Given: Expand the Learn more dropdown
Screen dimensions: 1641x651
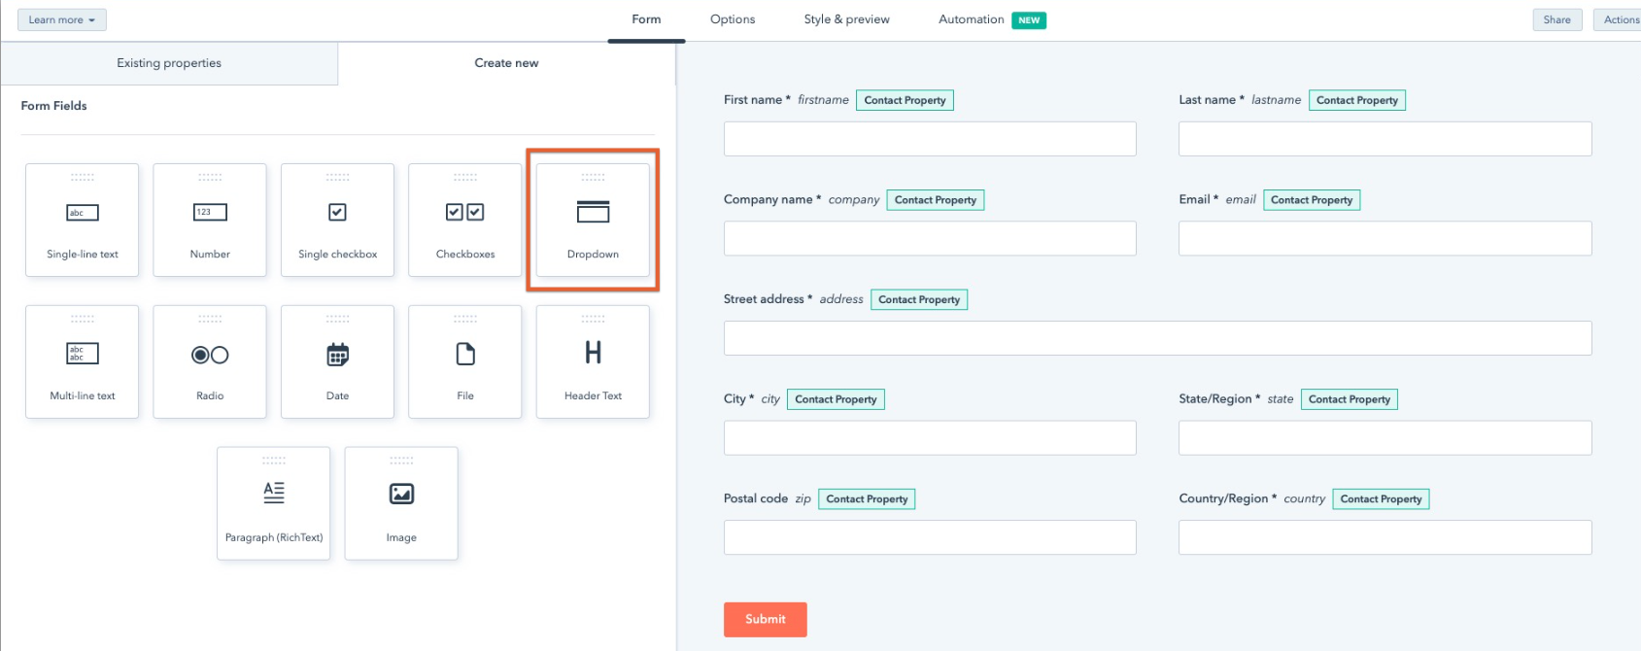Looking at the screenshot, I should 61,20.
